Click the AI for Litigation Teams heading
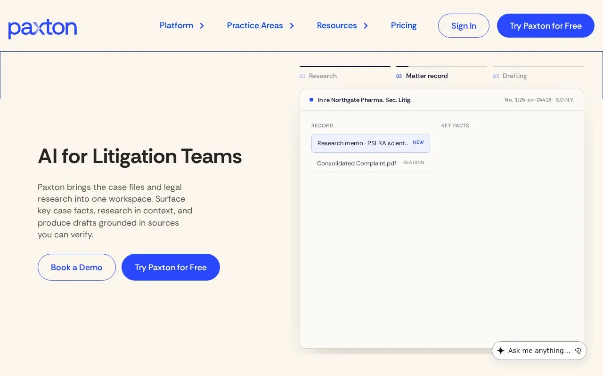The width and height of the screenshot is (603, 376). pos(140,156)
